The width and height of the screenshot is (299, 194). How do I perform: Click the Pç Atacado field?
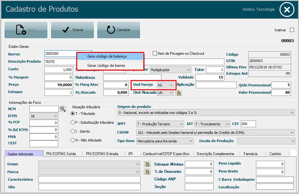(116, 92)
